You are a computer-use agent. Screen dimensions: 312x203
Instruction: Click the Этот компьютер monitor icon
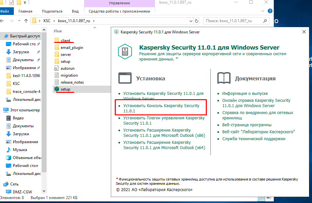pos(6,110)
